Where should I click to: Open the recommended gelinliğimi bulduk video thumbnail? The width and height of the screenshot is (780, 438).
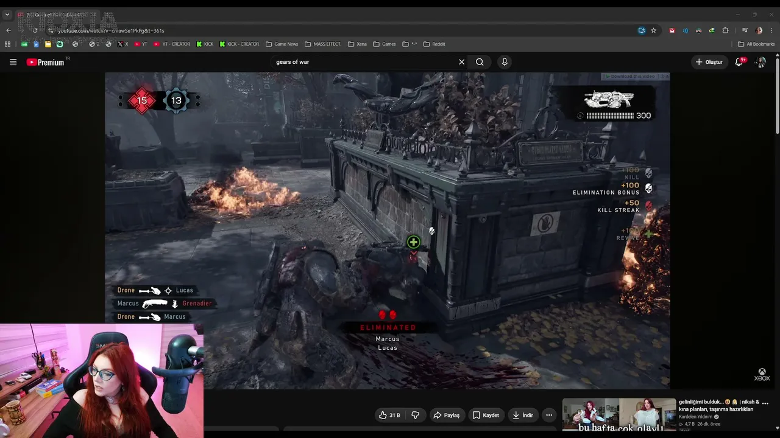619,414
